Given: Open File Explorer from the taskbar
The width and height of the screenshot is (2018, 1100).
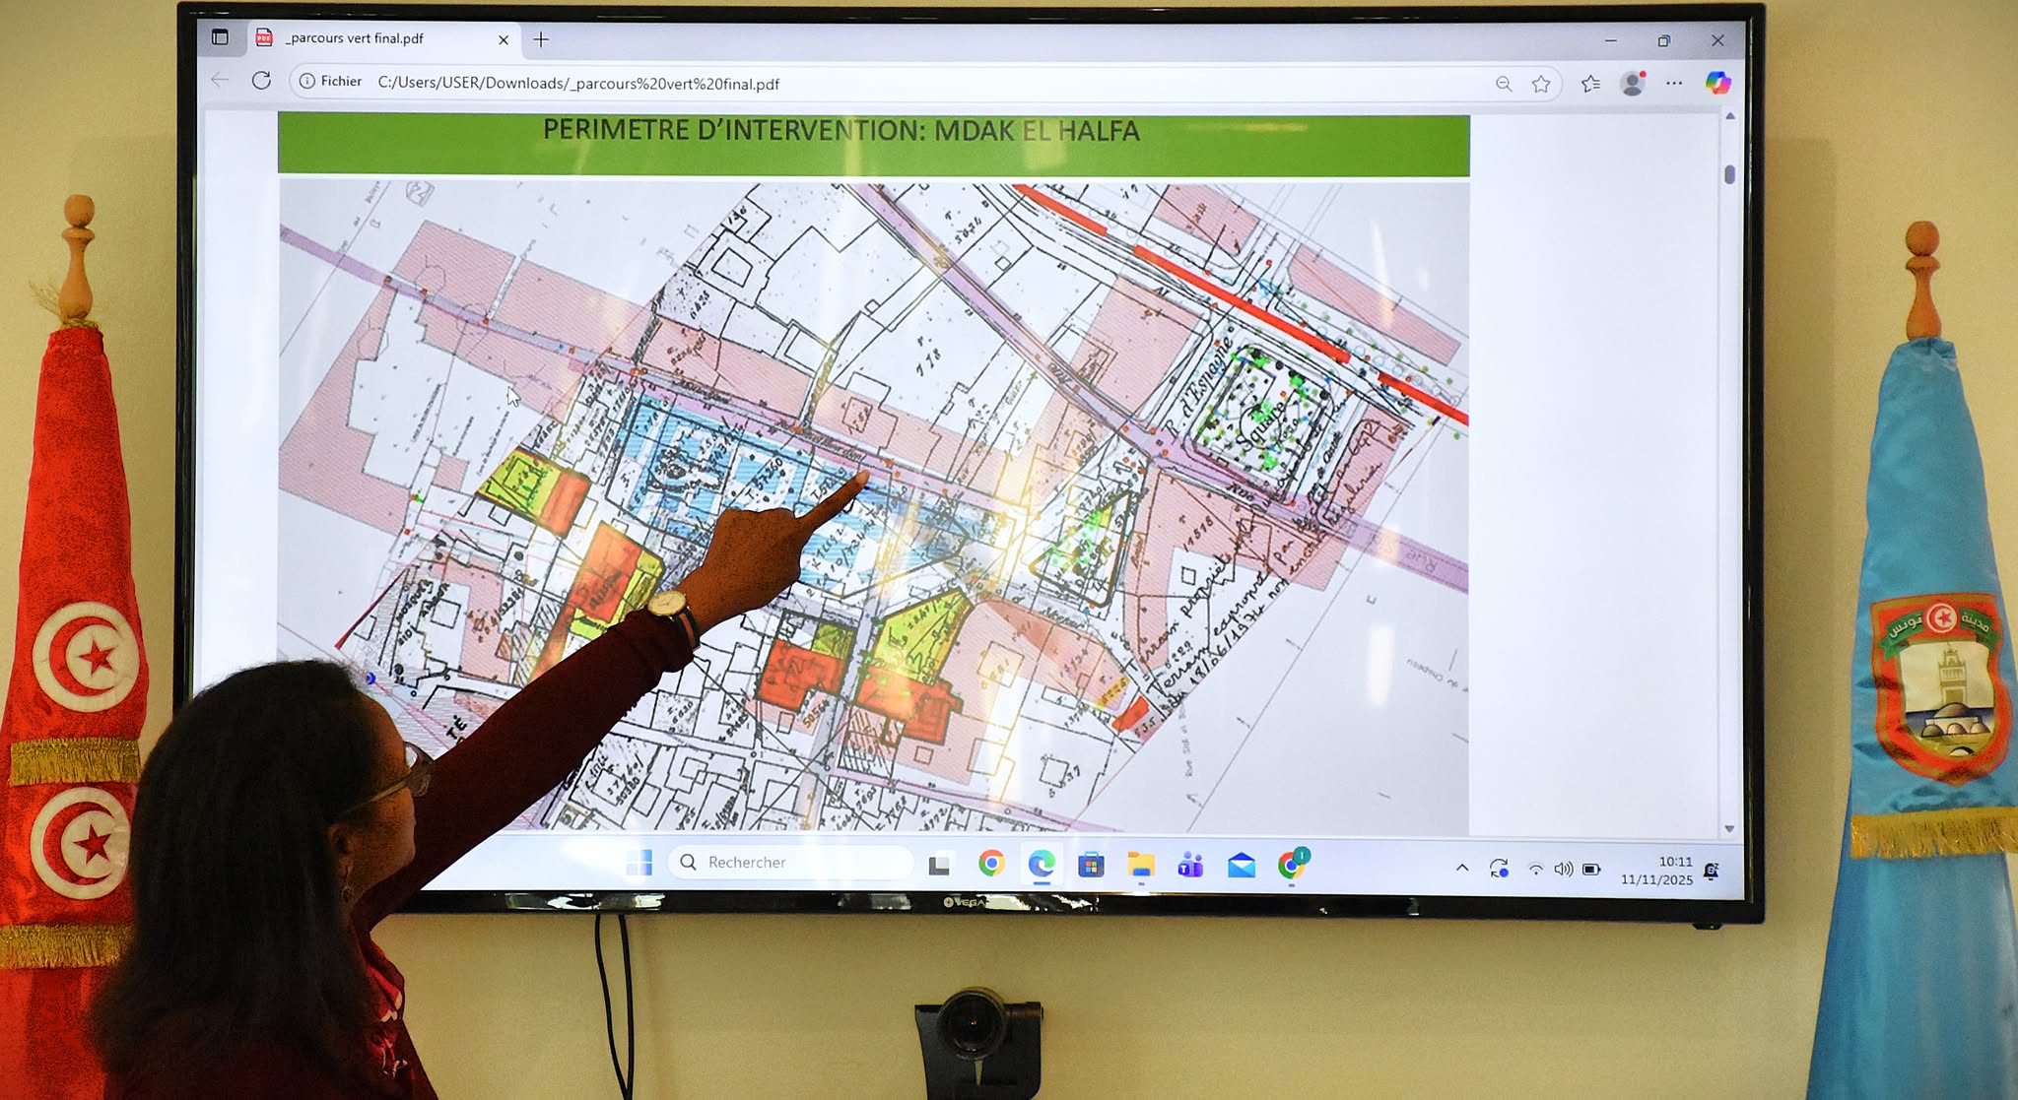Looking at the screenshot, I should [1141, 865].
